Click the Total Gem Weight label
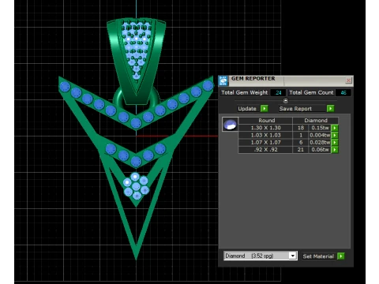This screenshot has width=379, height=284. point(245,92)
